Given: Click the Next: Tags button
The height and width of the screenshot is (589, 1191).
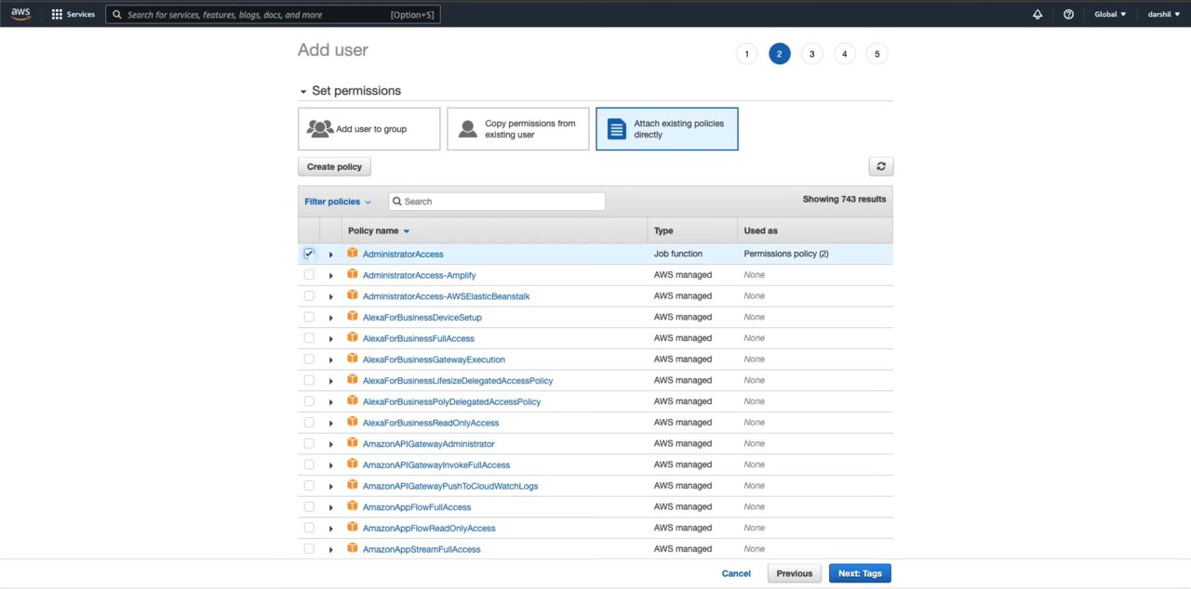Looking at the screenshot, I should [x=860, y=573].
